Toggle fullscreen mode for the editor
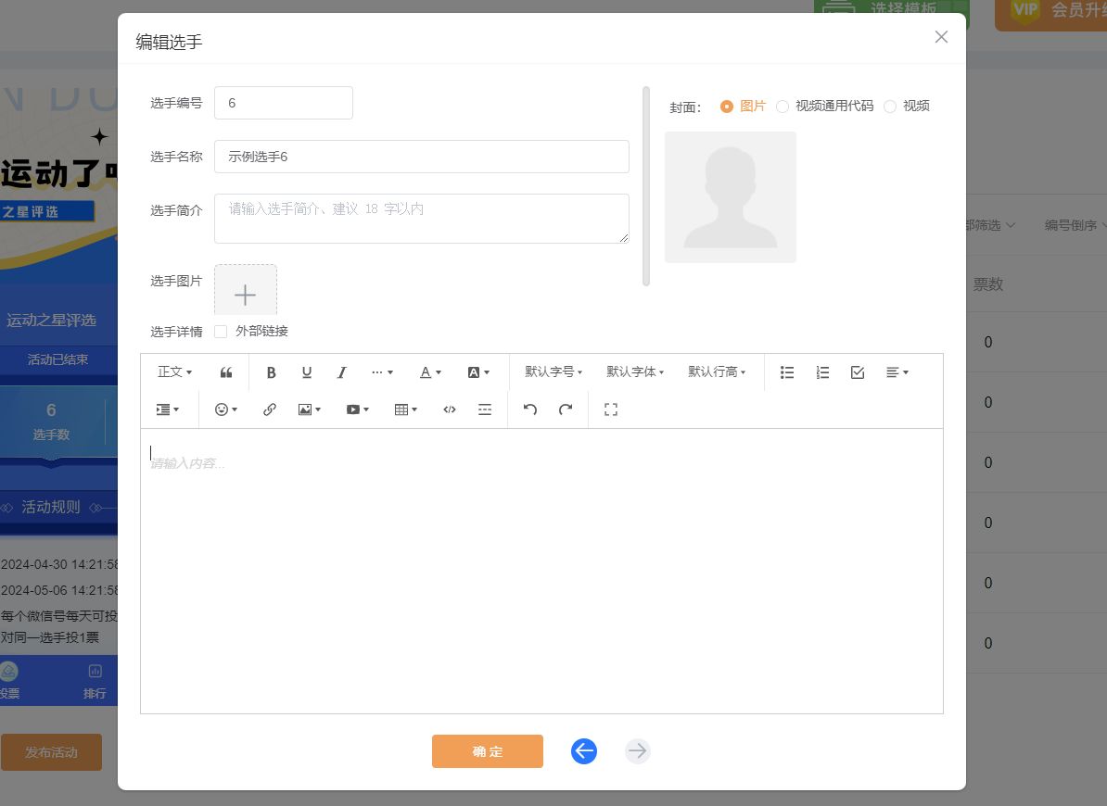 611,409
